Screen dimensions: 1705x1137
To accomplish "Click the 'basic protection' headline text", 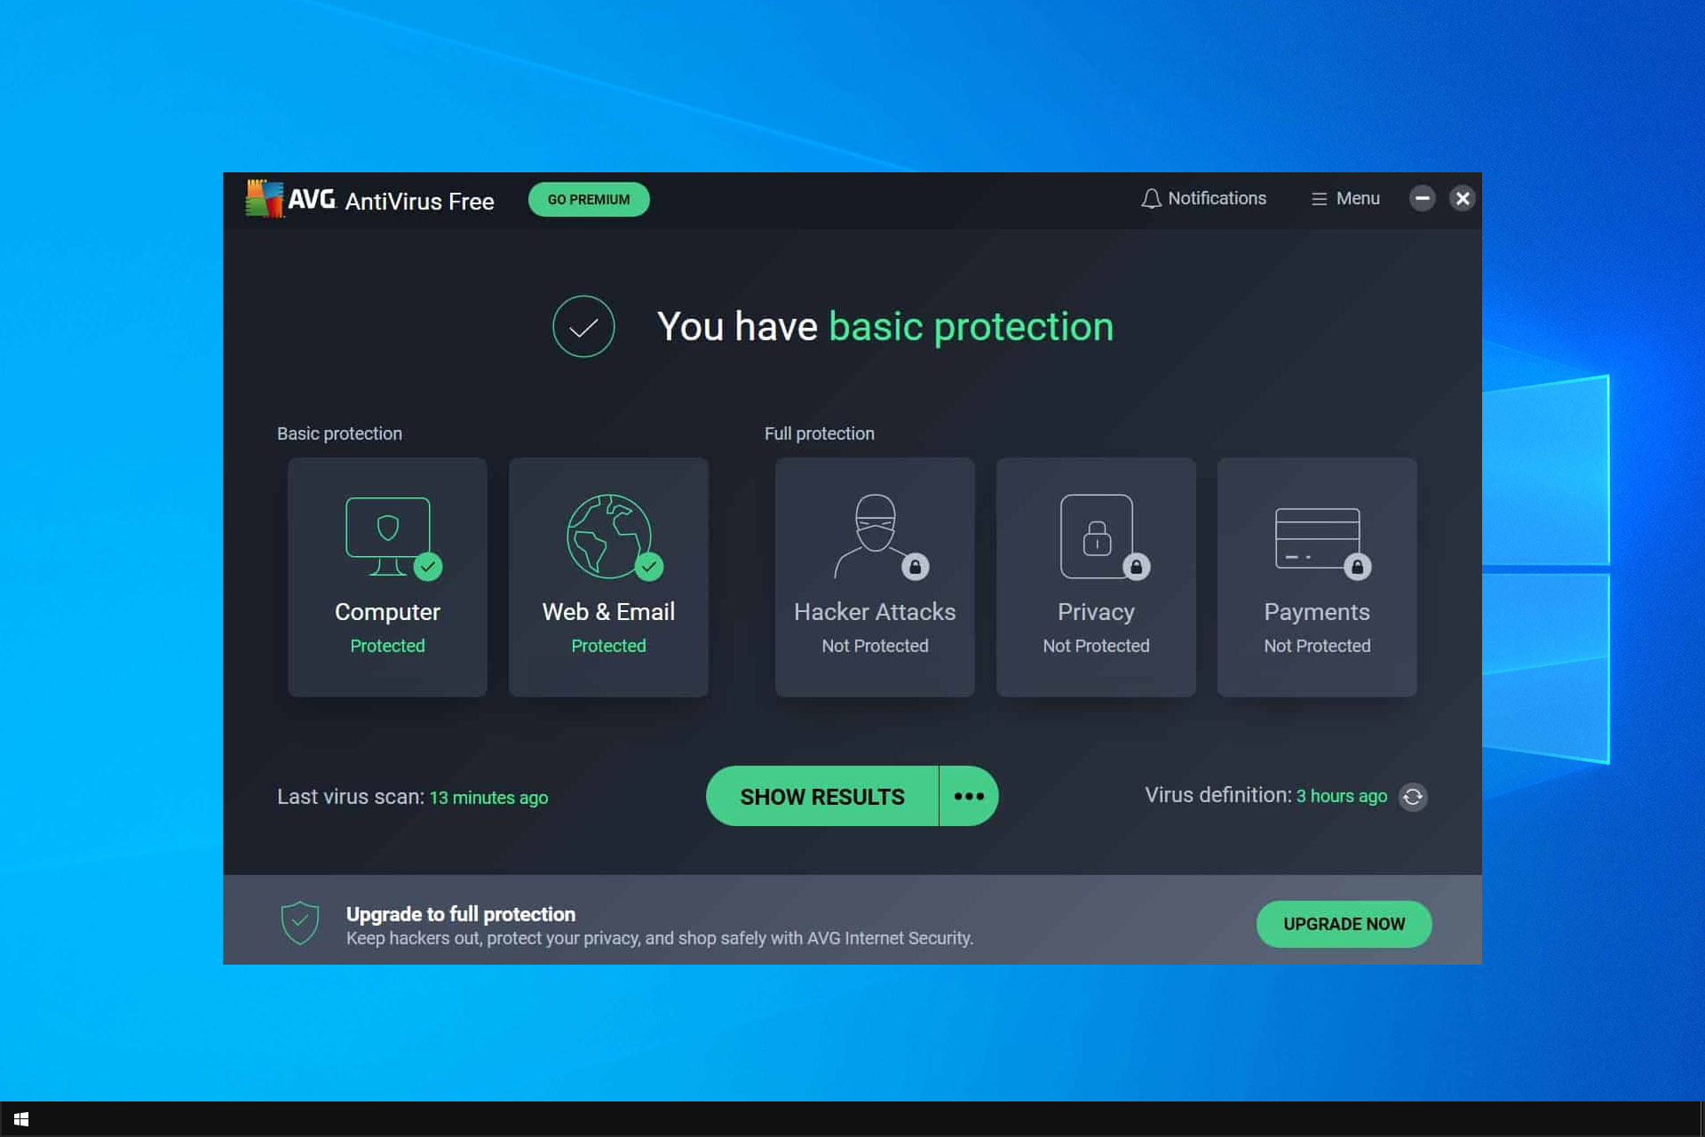I will (971, 327).
